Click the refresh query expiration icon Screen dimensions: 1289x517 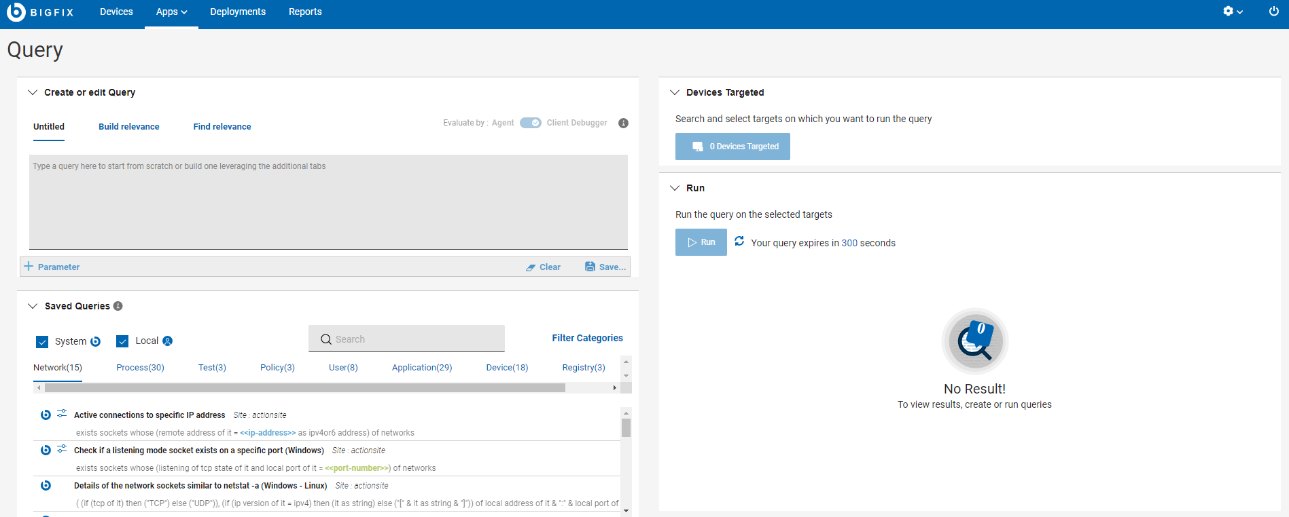(x=739, y=242)
